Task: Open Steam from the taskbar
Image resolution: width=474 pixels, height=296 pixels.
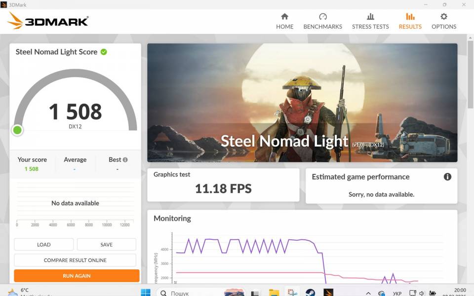Action: [310, 292]
